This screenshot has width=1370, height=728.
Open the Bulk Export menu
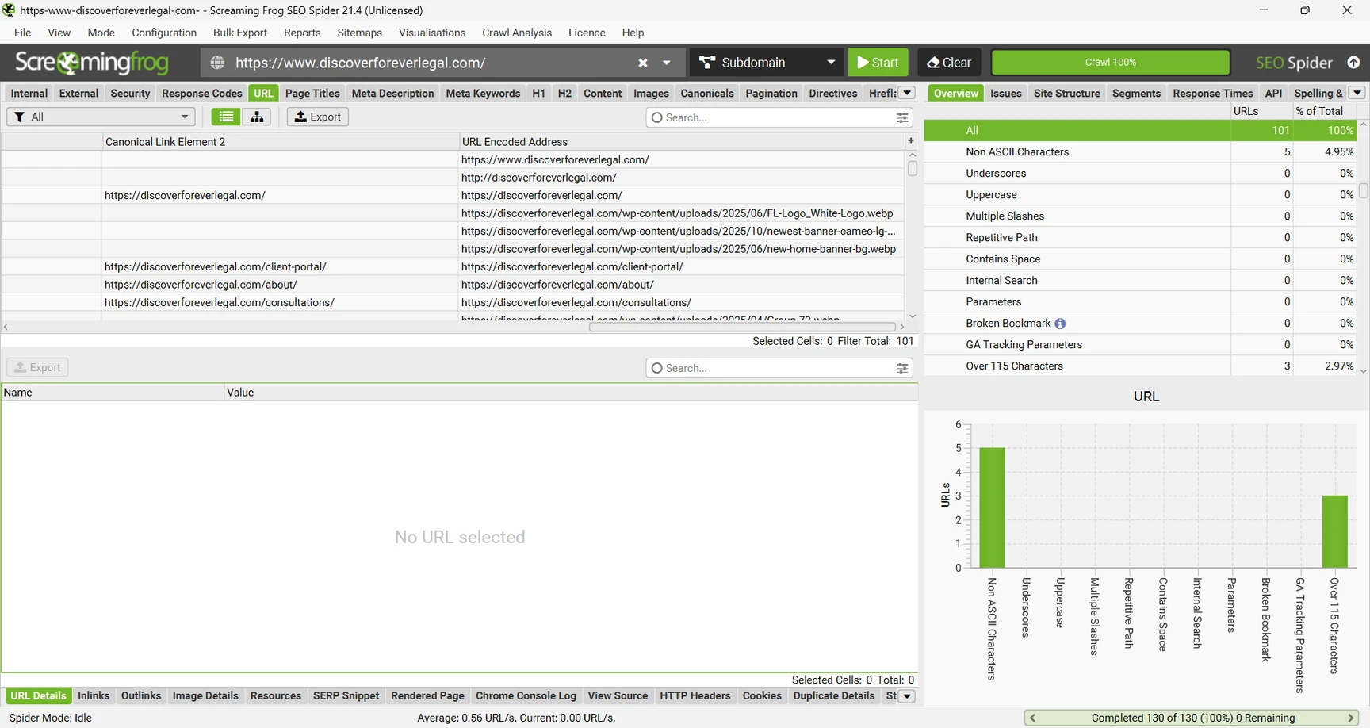240,33
